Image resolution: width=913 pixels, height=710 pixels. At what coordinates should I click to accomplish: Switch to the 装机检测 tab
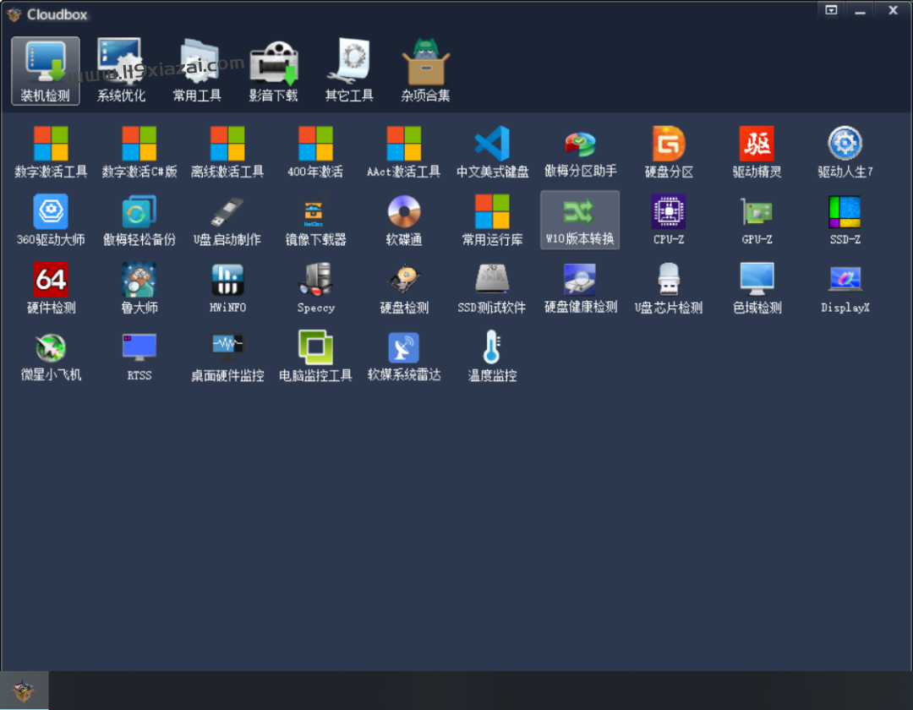[x=46, y=71]
